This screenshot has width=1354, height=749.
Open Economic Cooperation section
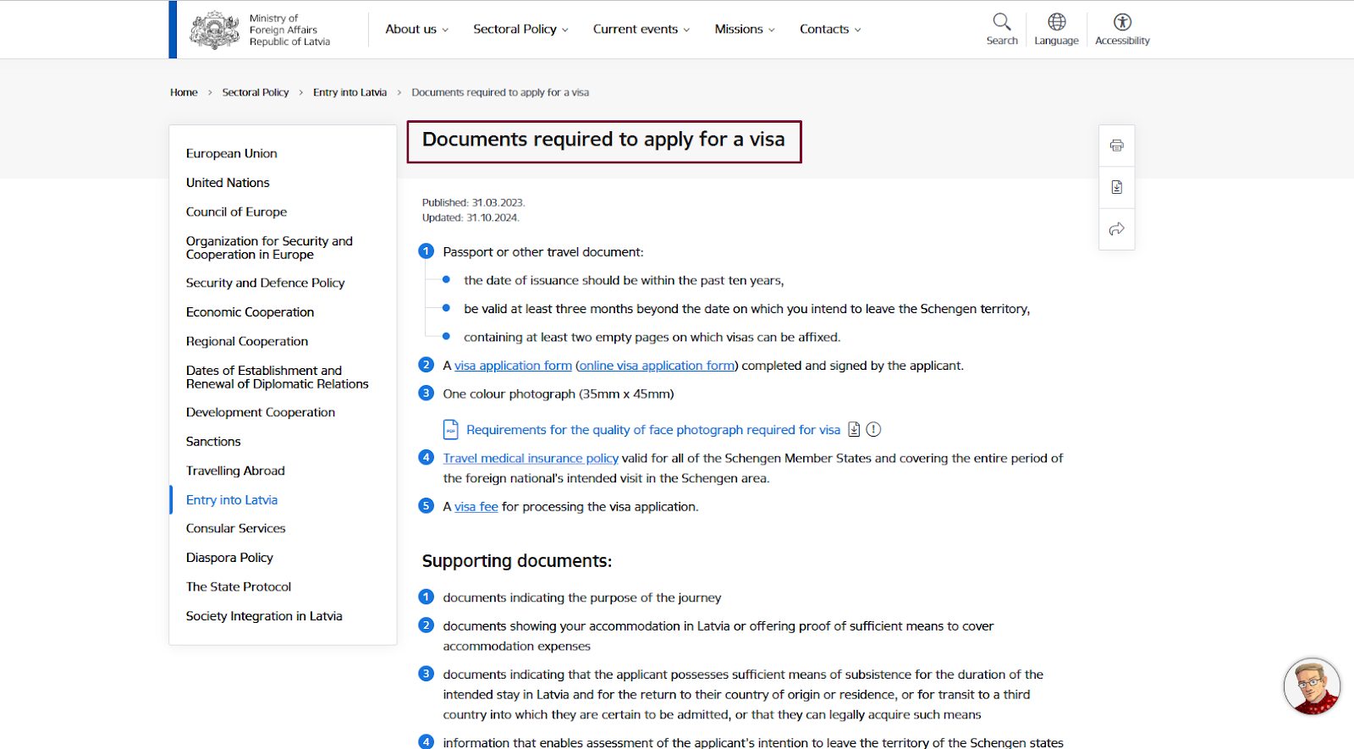click(250, 312)
